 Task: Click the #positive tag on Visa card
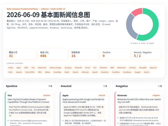47,96
